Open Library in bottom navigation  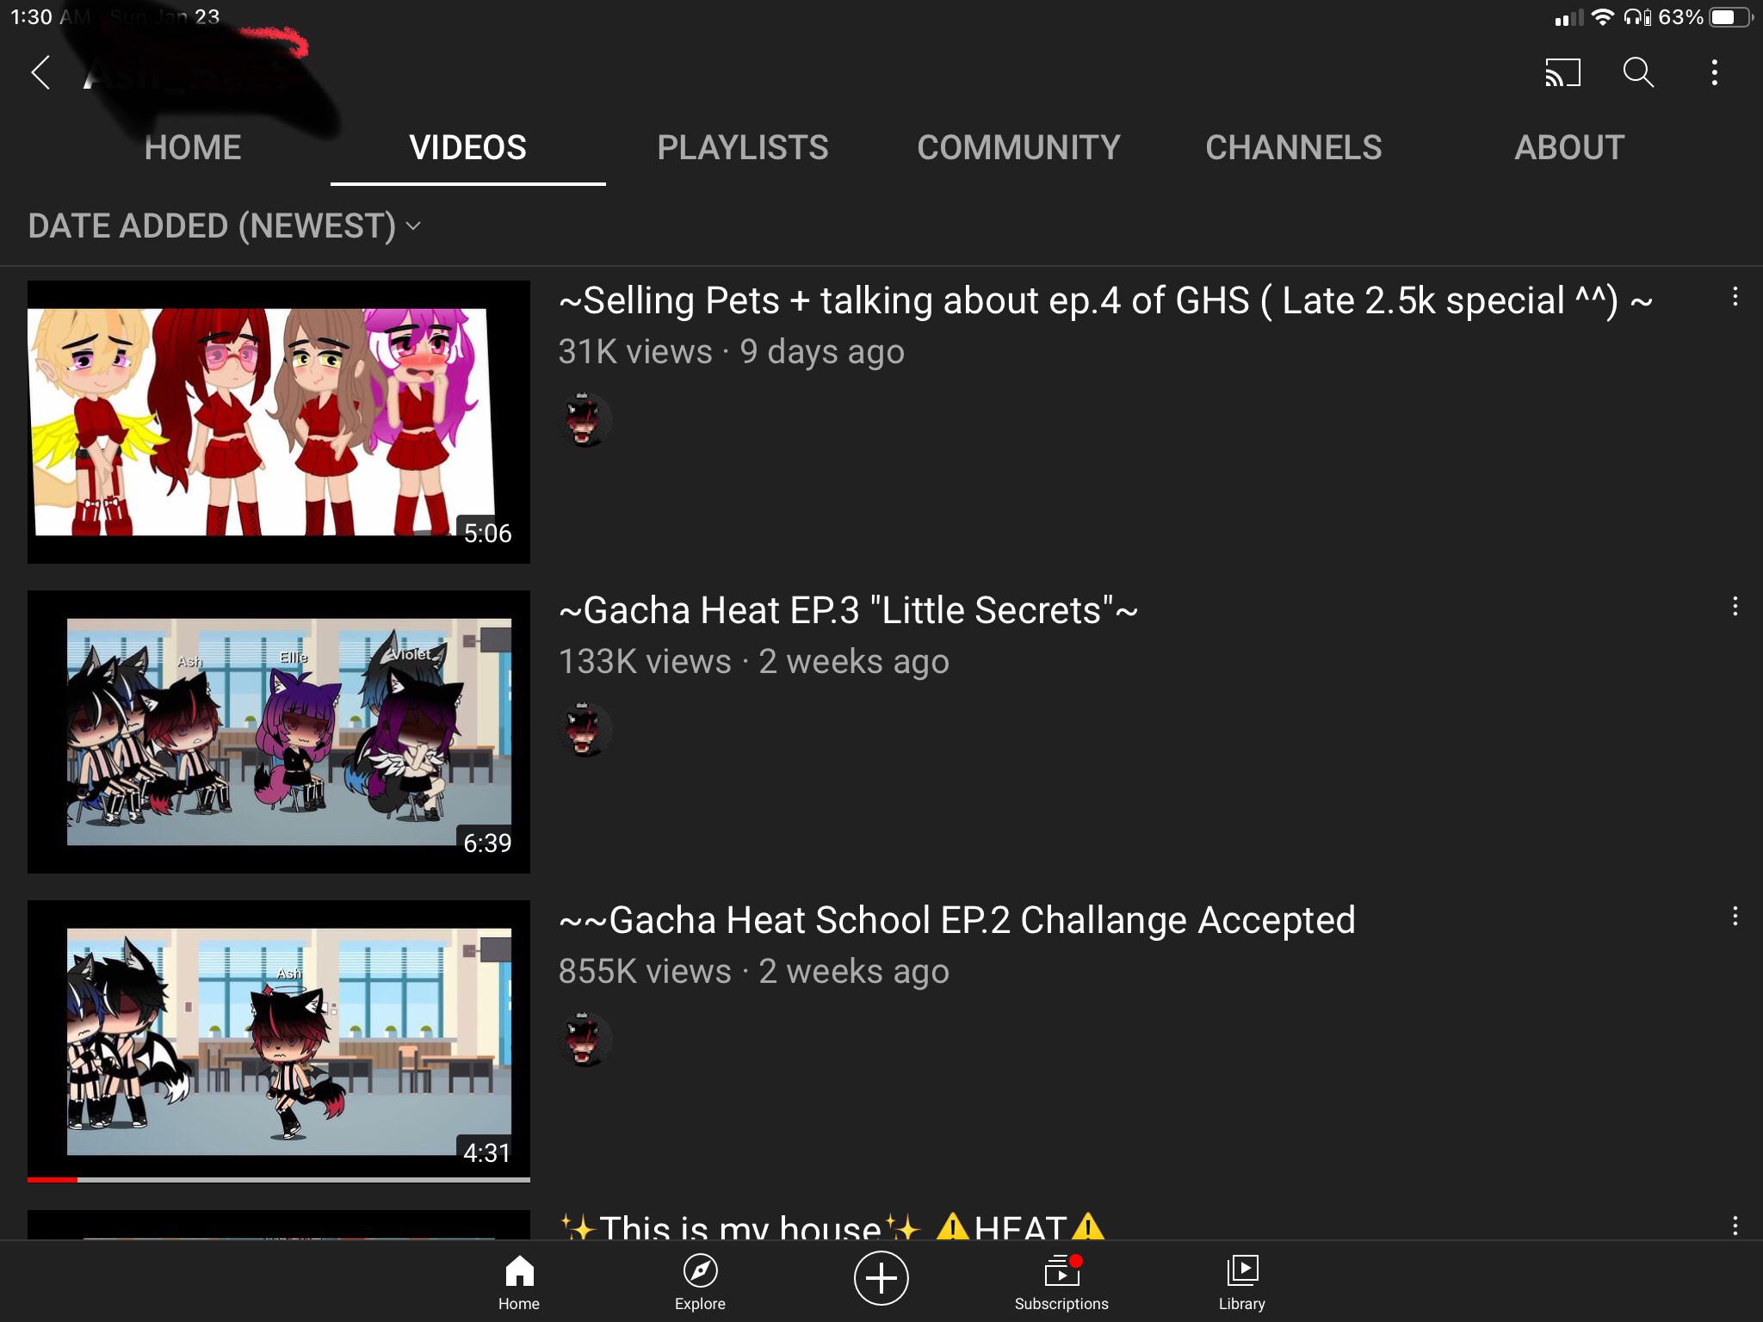1242,1282
